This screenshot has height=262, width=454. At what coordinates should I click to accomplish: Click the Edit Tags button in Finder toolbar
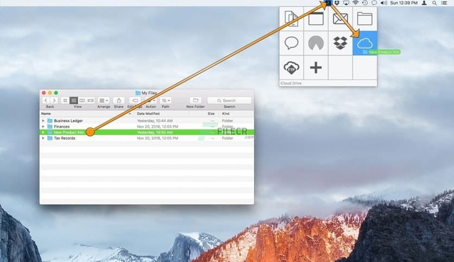(135, 100)
